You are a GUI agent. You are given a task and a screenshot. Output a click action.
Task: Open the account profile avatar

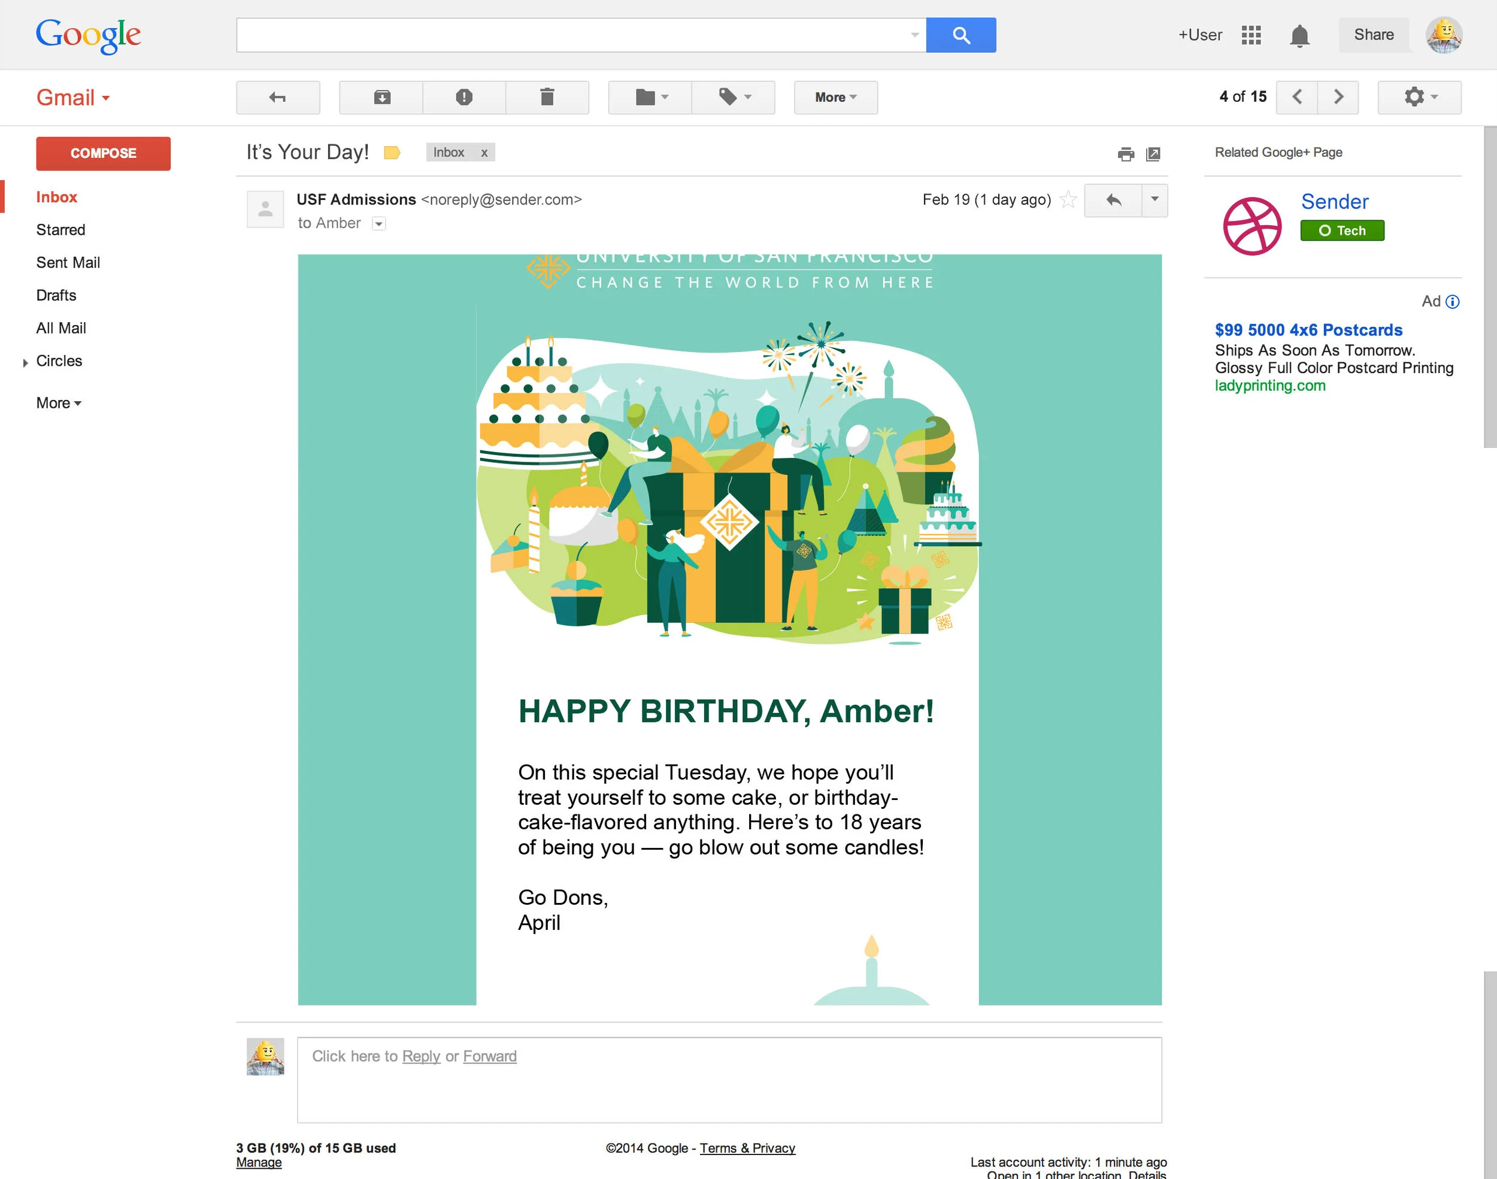(x=1444, y=35)
